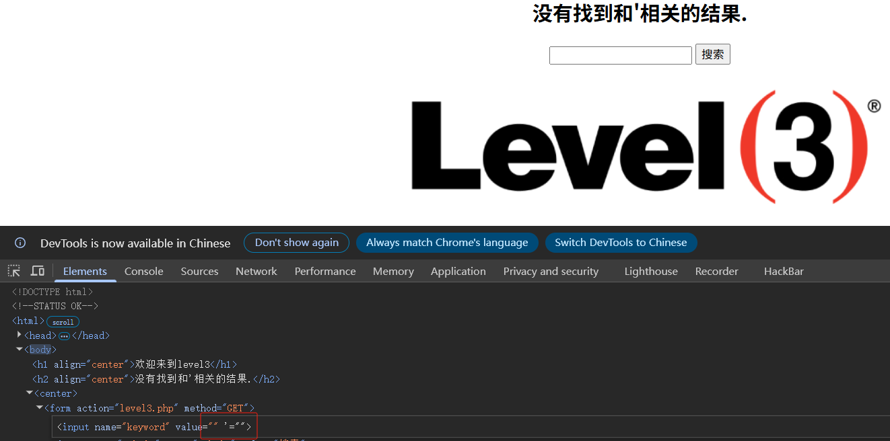Screen dimensions: 890x441
Task: Expand the head element node
Action: (x=20, y=335)
